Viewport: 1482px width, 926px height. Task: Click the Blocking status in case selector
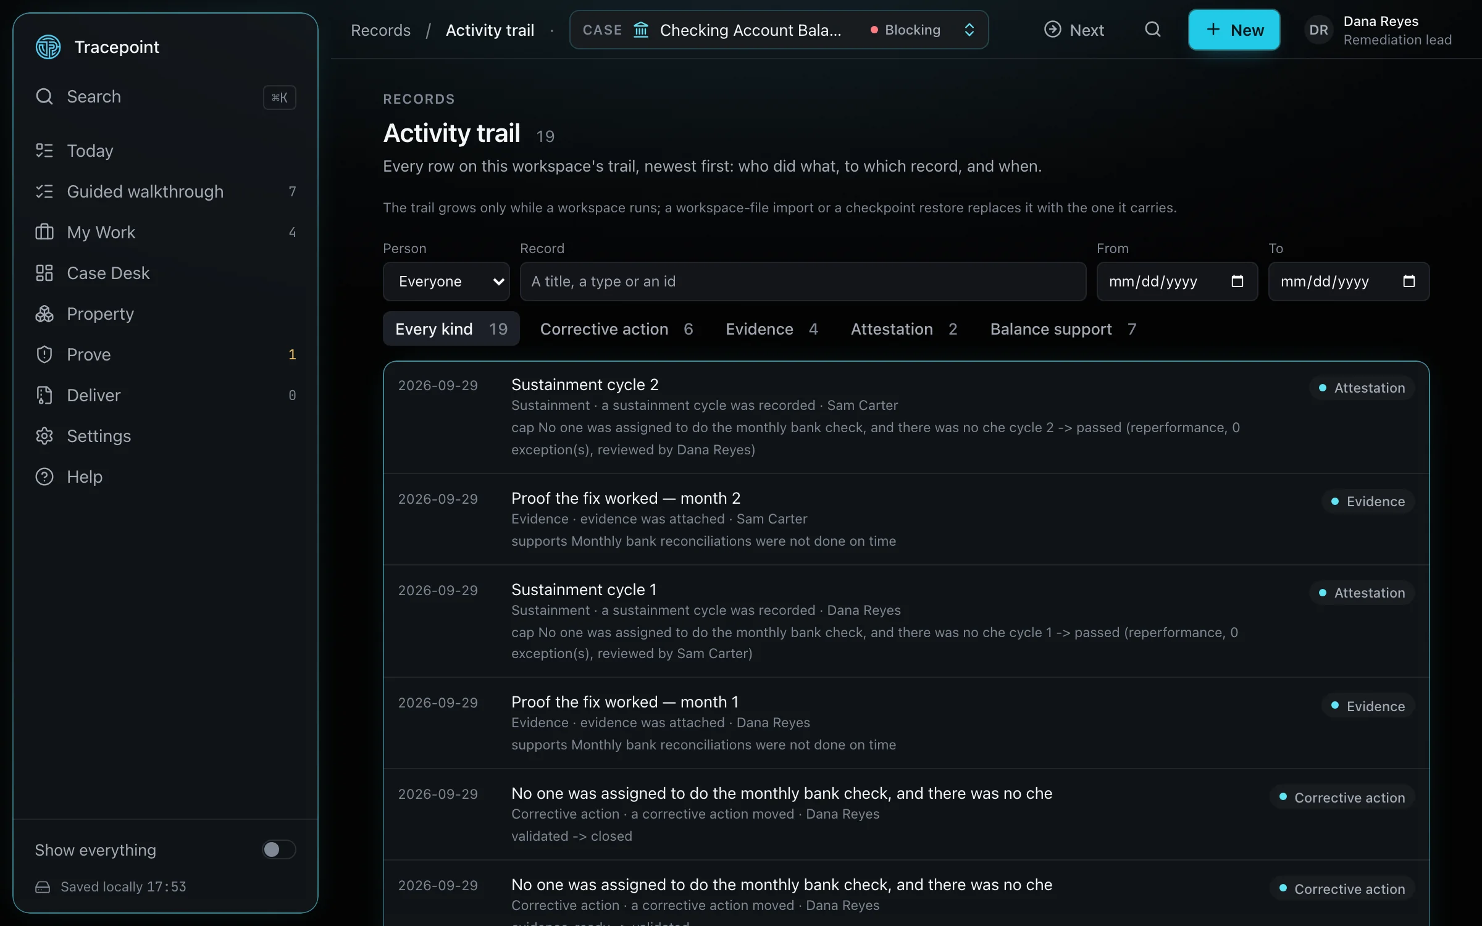pos(905,30)
